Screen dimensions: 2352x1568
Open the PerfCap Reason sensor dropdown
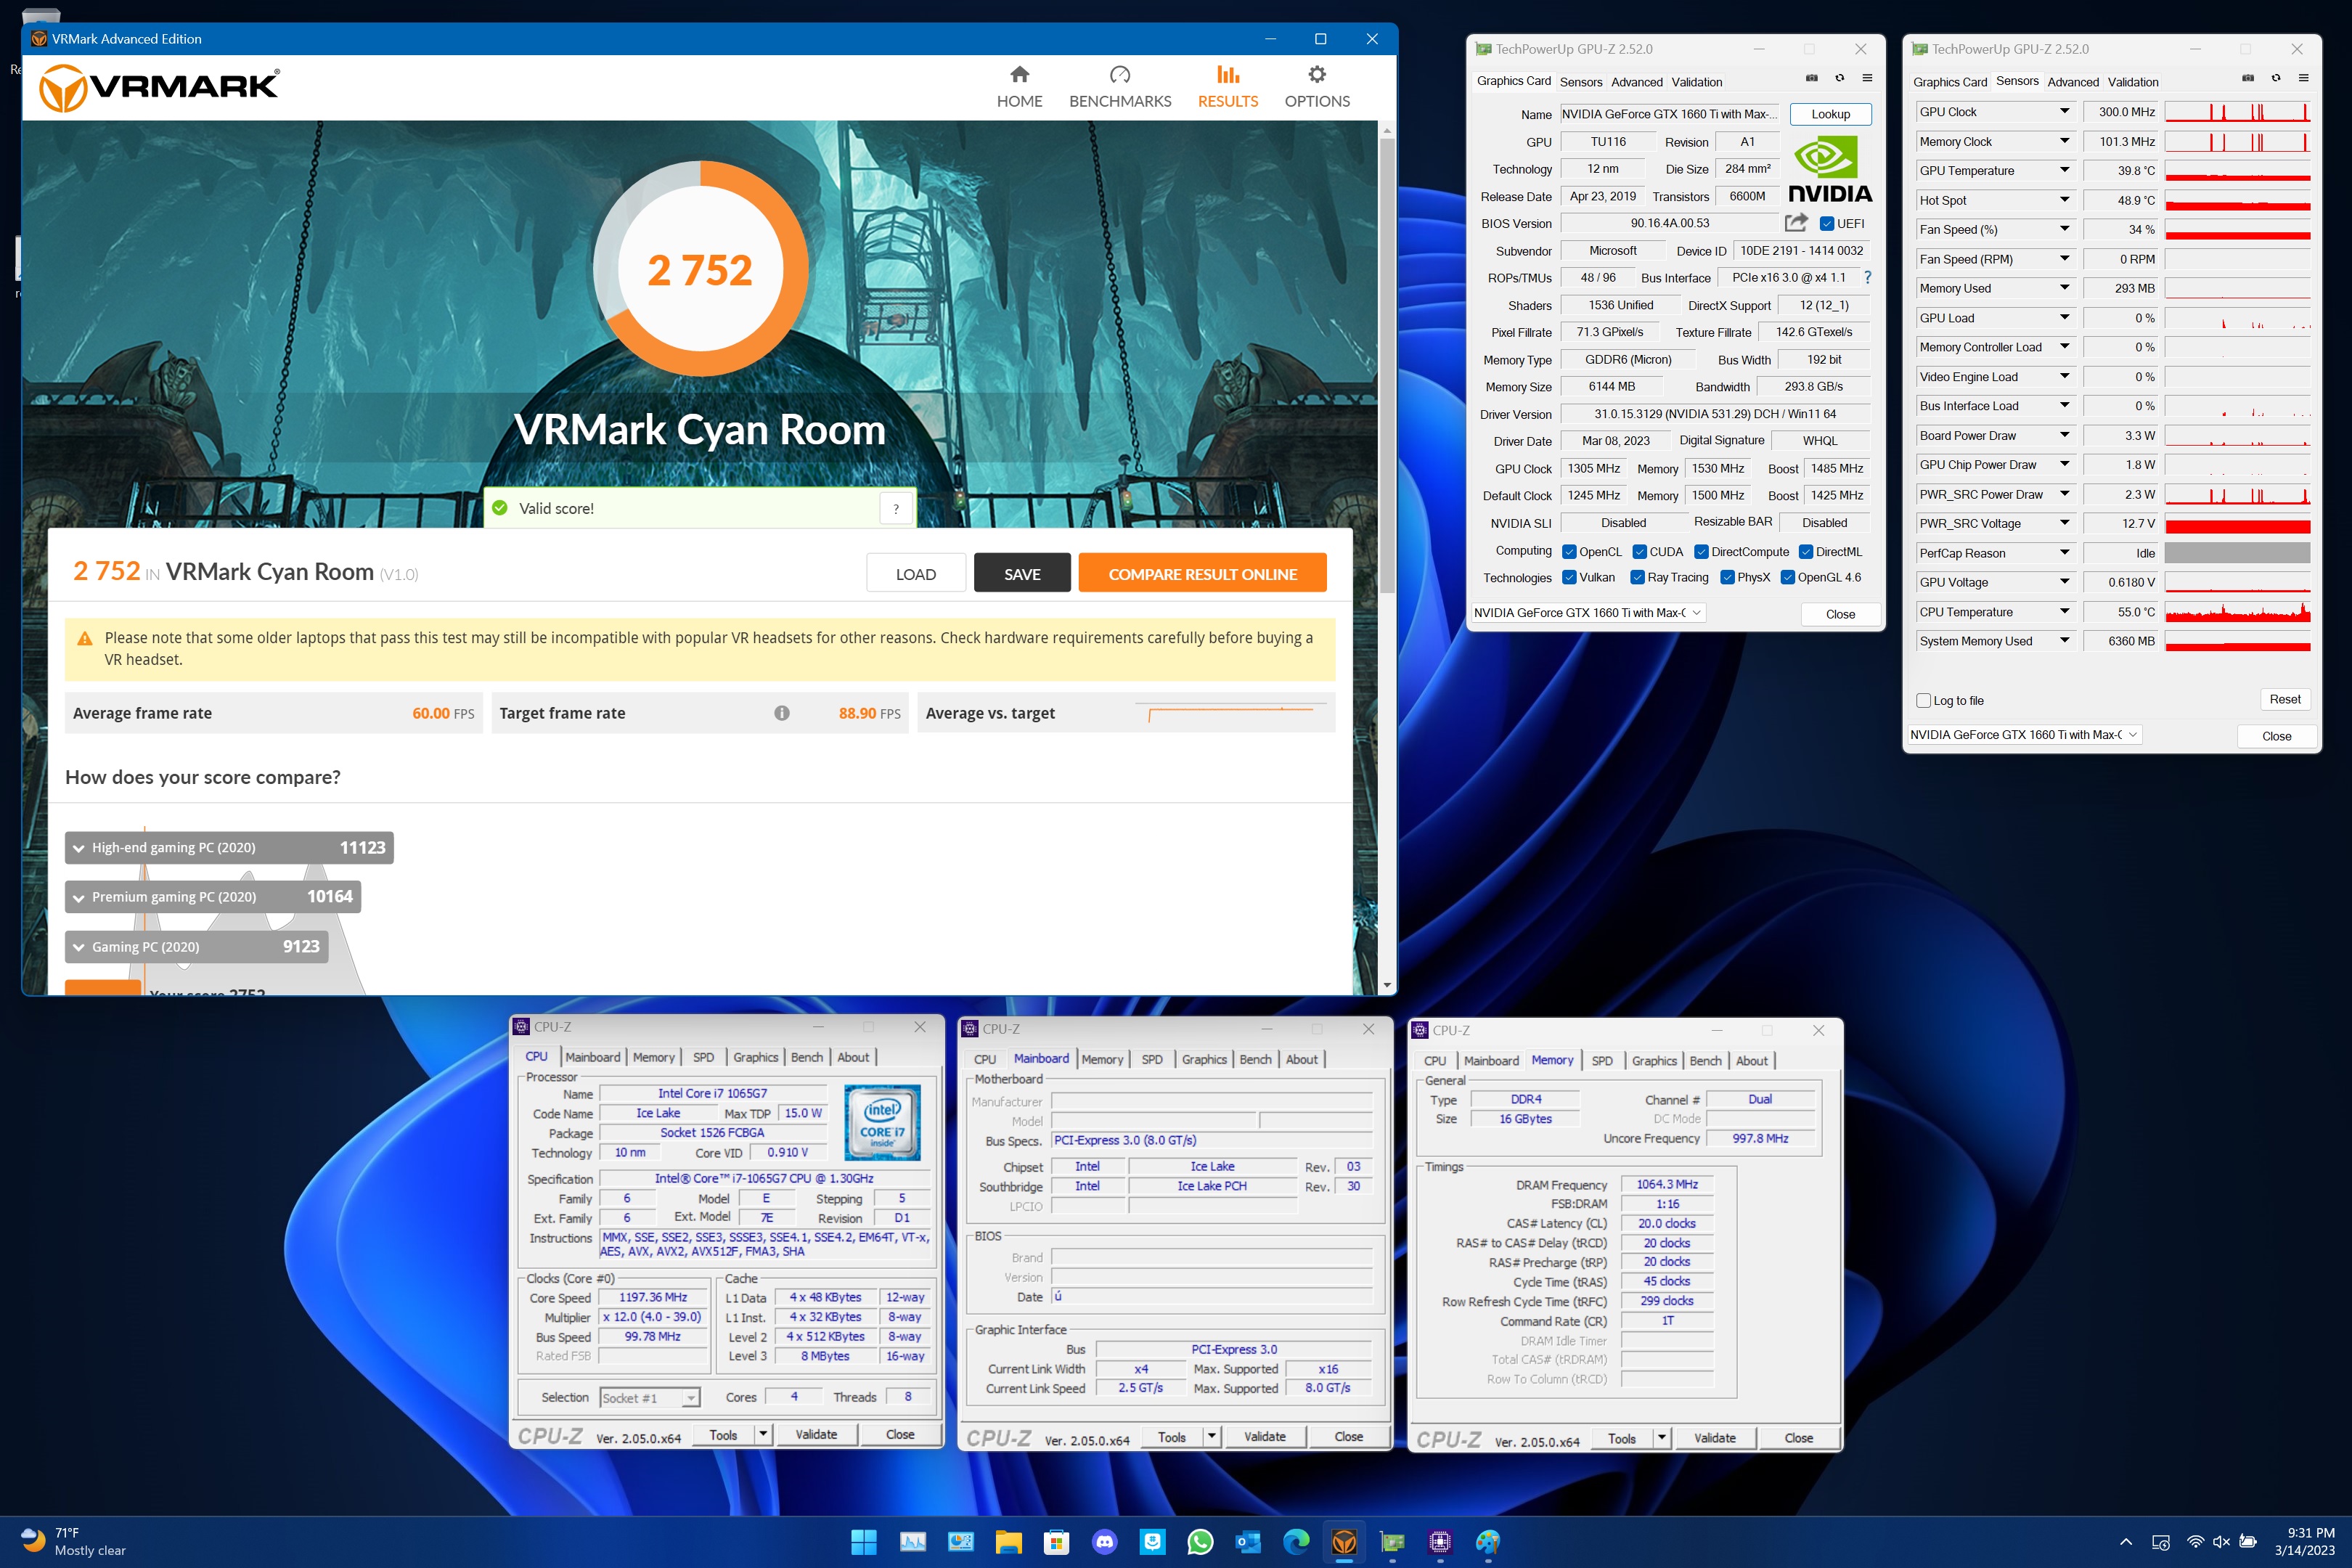point(2064,553)
